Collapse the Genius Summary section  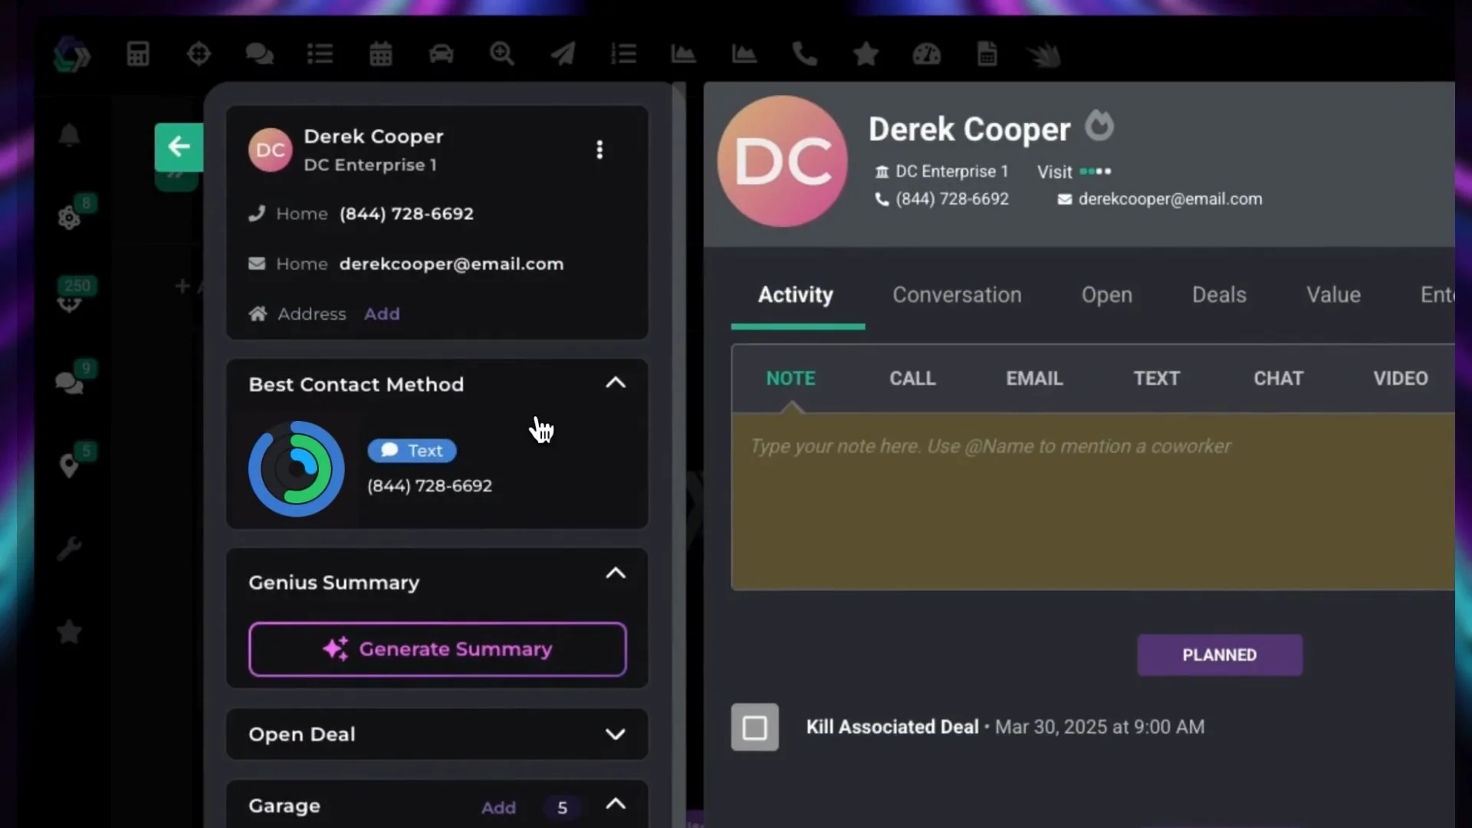(616, 573)
